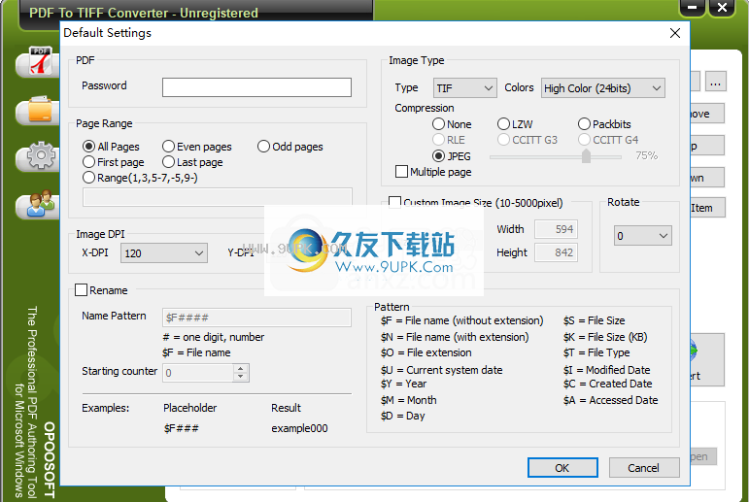Decrease the Starting counter with down arrow

[x=241, y=377]
